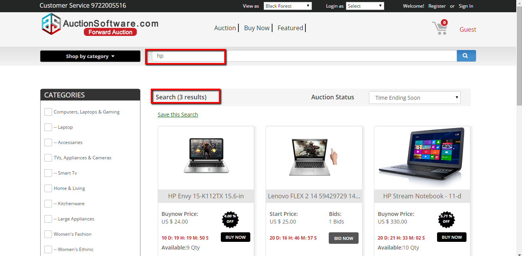This screenshot has width=522, height=256.
Task: Click the search field containing hp
Action: pos(304,56)
